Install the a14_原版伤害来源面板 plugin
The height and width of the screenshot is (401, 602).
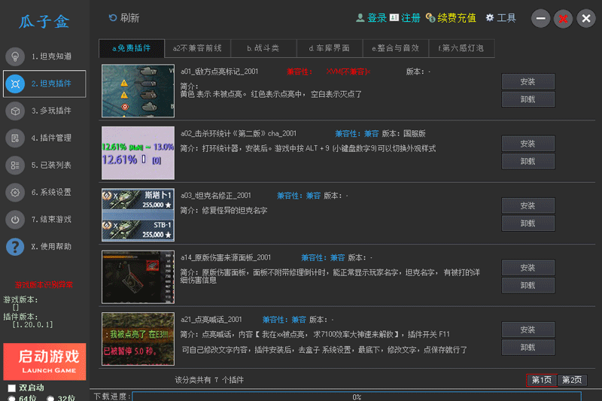[x=528, y=268]
